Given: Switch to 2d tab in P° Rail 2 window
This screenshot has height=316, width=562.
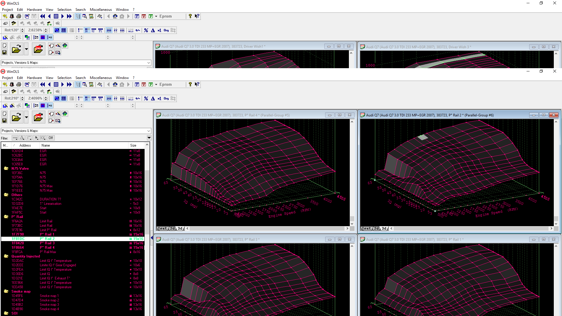Looking at the screenshot, I should tap(376, 229).
